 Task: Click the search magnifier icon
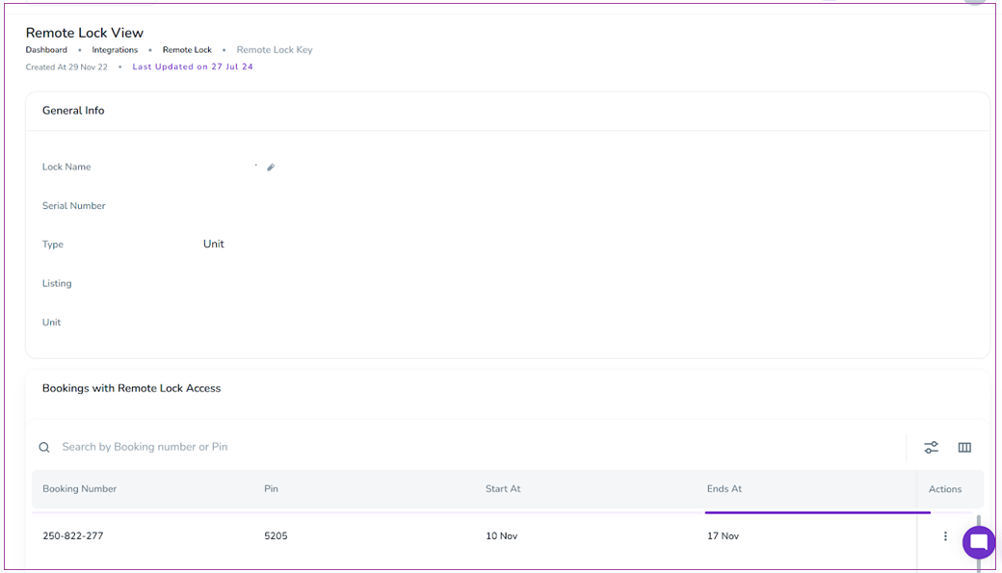click(44, 447)
